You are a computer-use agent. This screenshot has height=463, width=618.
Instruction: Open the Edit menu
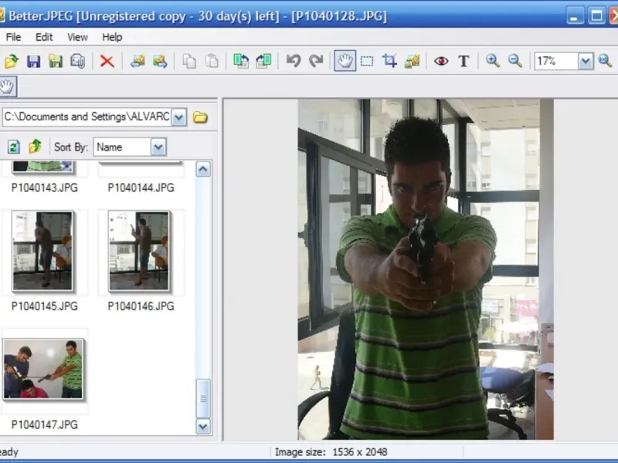coord(44,37)
